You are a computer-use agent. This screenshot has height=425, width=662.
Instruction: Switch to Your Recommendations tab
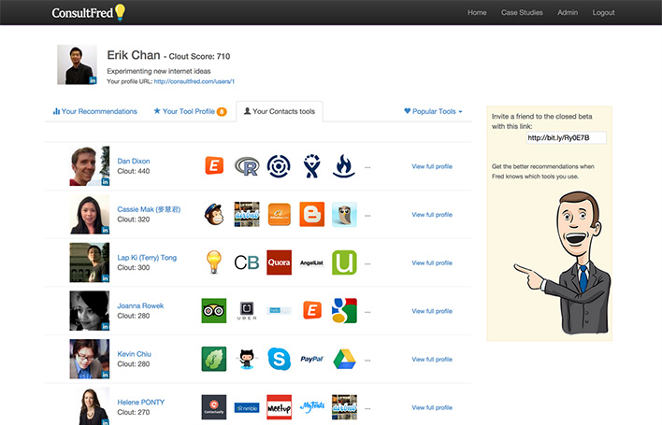click(x=95, y=111)
